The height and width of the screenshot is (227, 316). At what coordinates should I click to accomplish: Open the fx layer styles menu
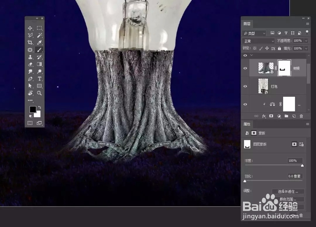(263, 116)
